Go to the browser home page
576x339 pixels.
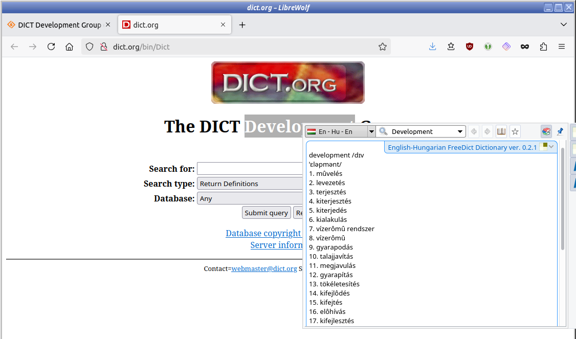coord(69,47)
